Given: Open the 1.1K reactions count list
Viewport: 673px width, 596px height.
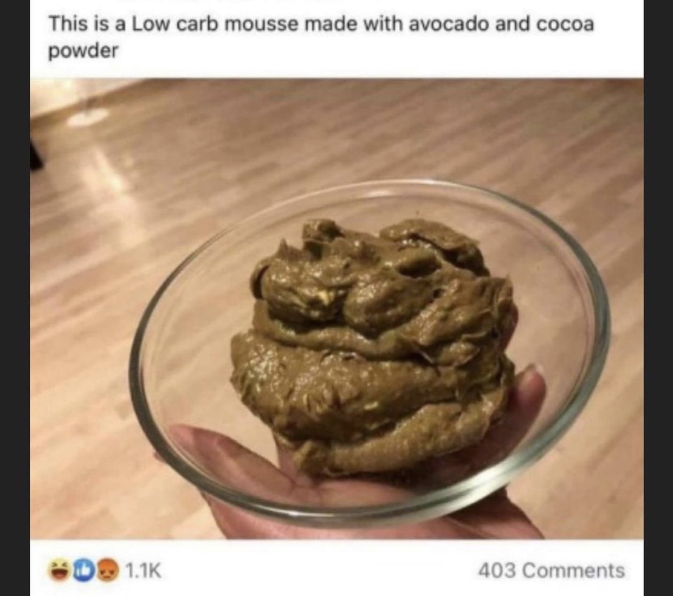Looking at the screenshot, I should pos(144,571).
